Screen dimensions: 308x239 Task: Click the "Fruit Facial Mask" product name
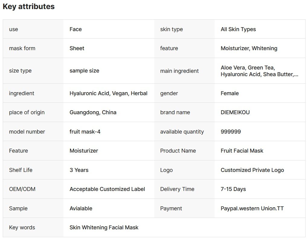click(242, 151)
